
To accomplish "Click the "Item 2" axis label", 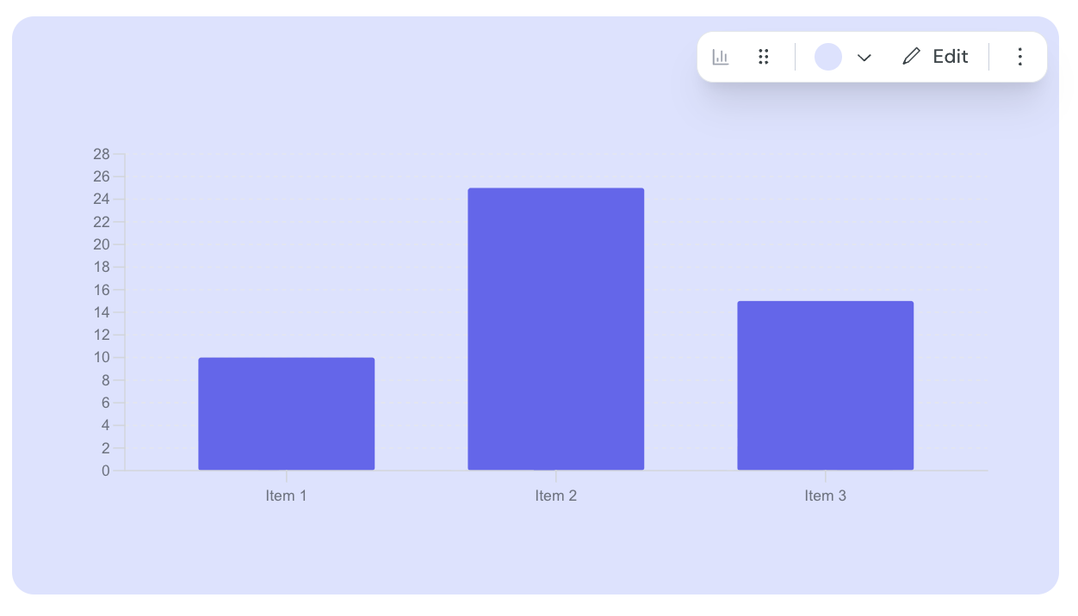I will [x=556, y=496].
